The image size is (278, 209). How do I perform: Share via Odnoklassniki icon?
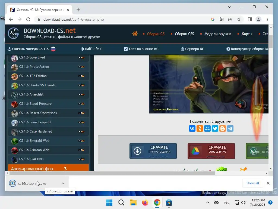point(200,128)
